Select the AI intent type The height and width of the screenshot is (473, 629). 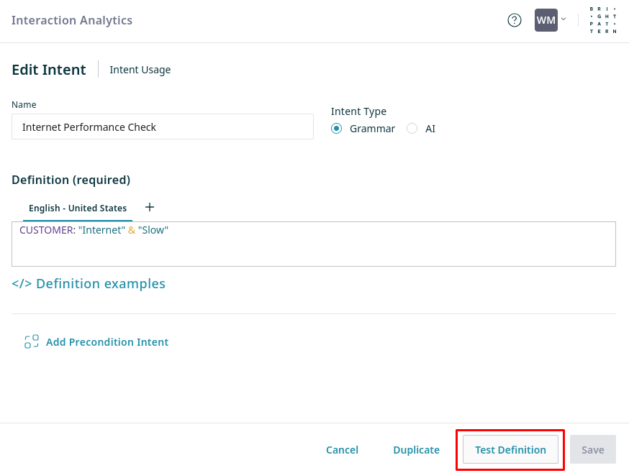pyautogui.click(x=412, y=129)
